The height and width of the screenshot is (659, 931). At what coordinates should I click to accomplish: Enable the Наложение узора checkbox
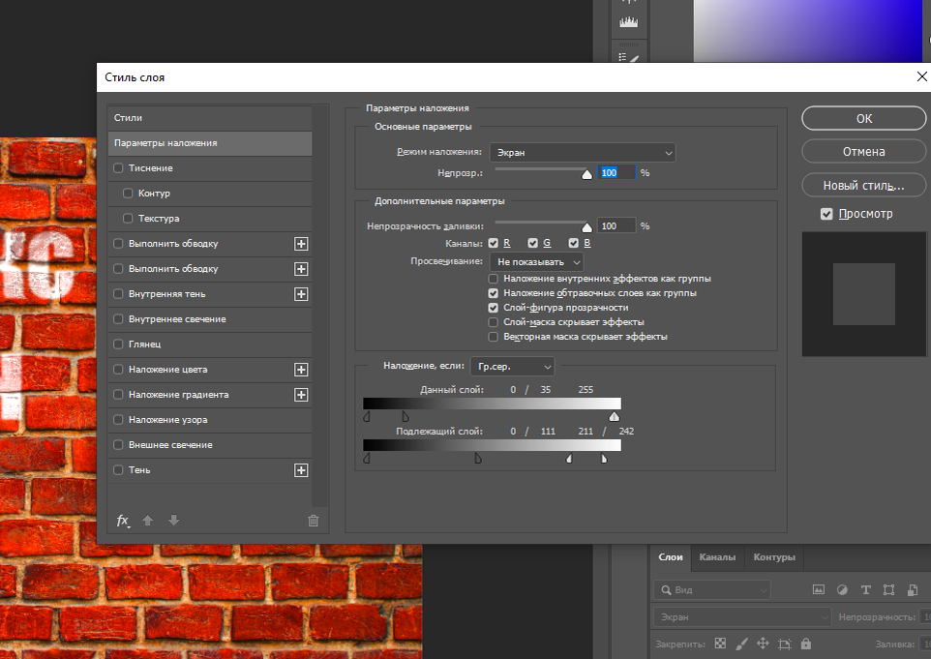[118, 420]
